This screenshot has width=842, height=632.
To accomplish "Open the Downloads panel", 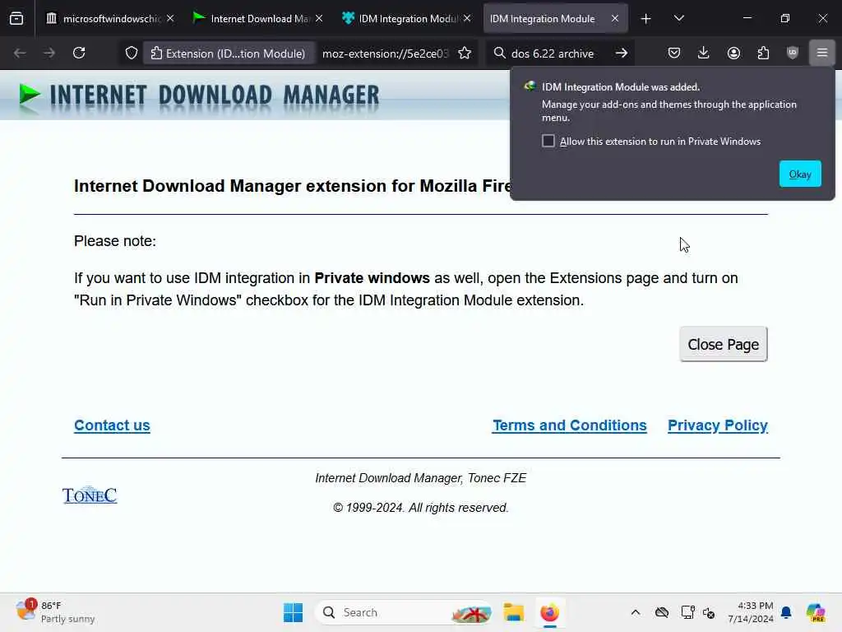I will click(704, 53).
